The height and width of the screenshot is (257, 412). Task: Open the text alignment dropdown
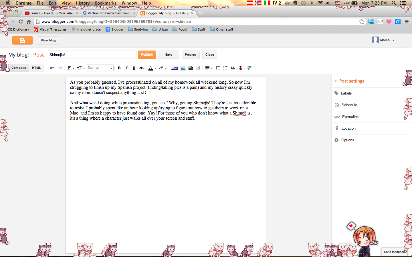[209, 68]
